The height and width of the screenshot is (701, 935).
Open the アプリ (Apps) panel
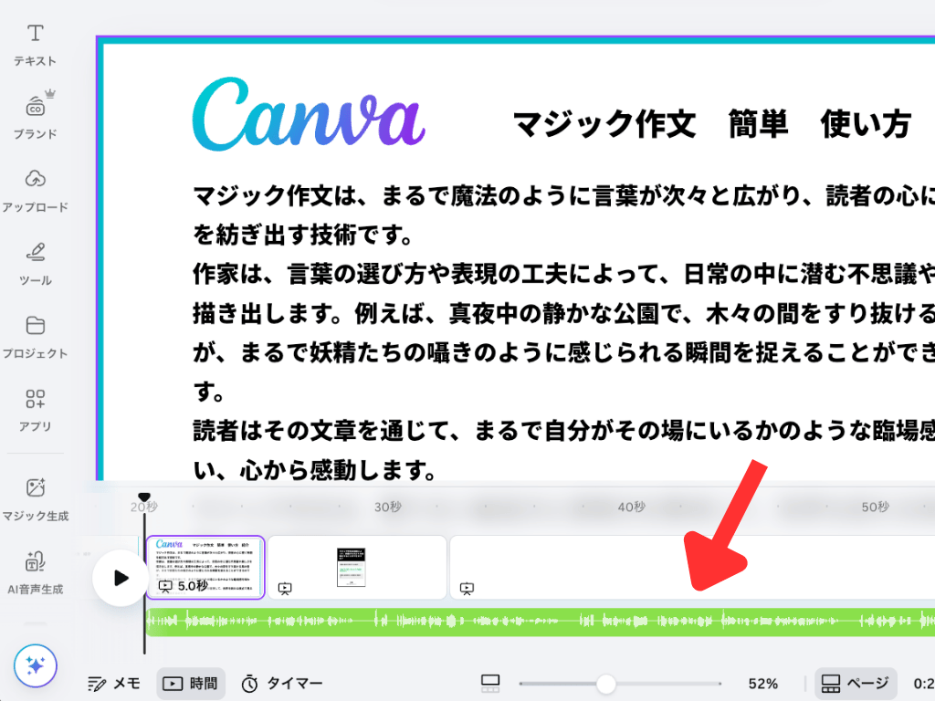[36, 411]
